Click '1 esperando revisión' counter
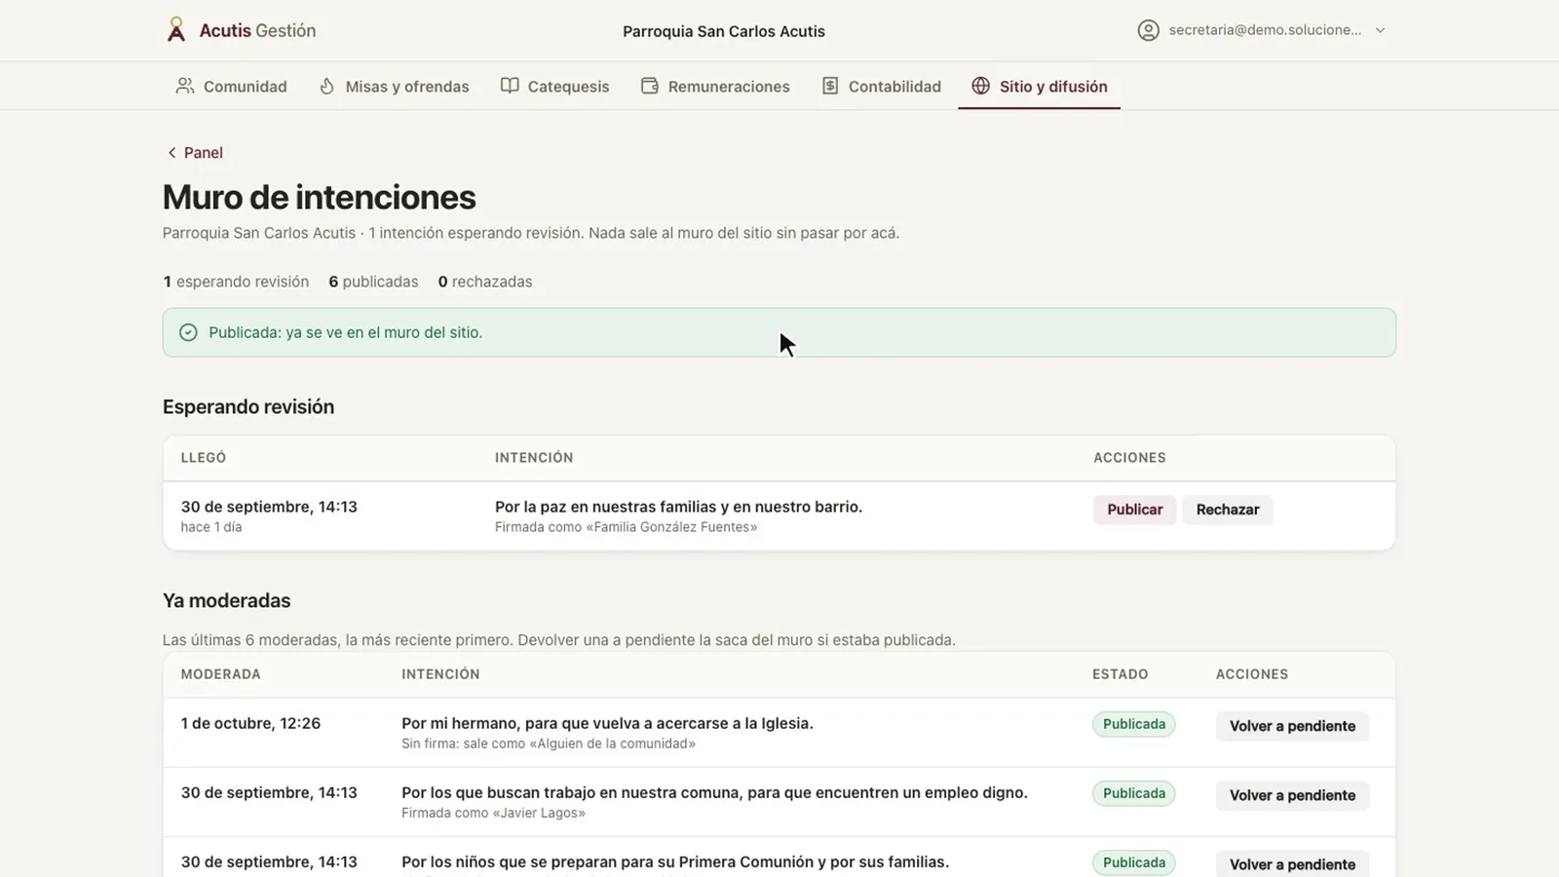 tap(236, 282)
